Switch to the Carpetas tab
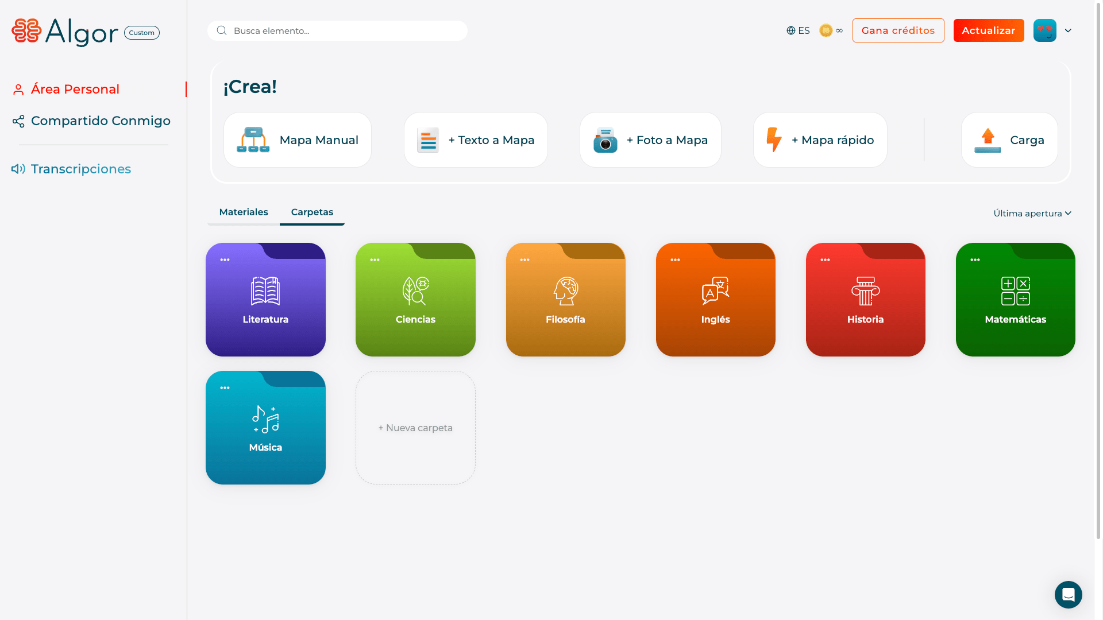Viewport: 1103px width, 620px height. coord(312,212)
